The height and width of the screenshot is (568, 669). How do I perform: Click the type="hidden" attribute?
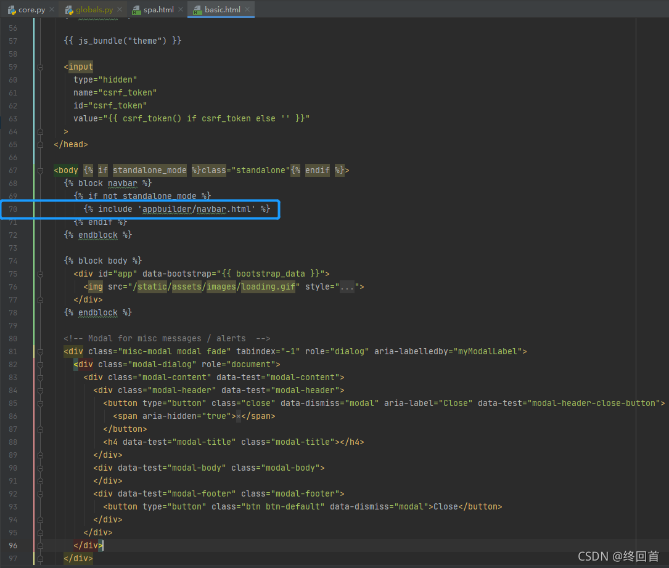(x=105, y=79)
